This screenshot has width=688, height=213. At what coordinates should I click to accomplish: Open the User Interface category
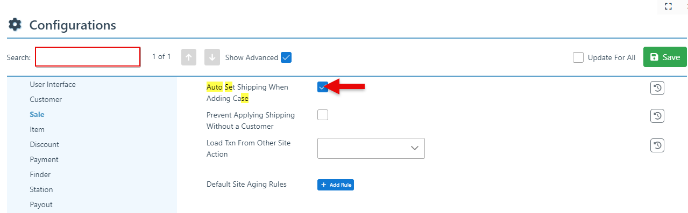(x=53, y=84)
